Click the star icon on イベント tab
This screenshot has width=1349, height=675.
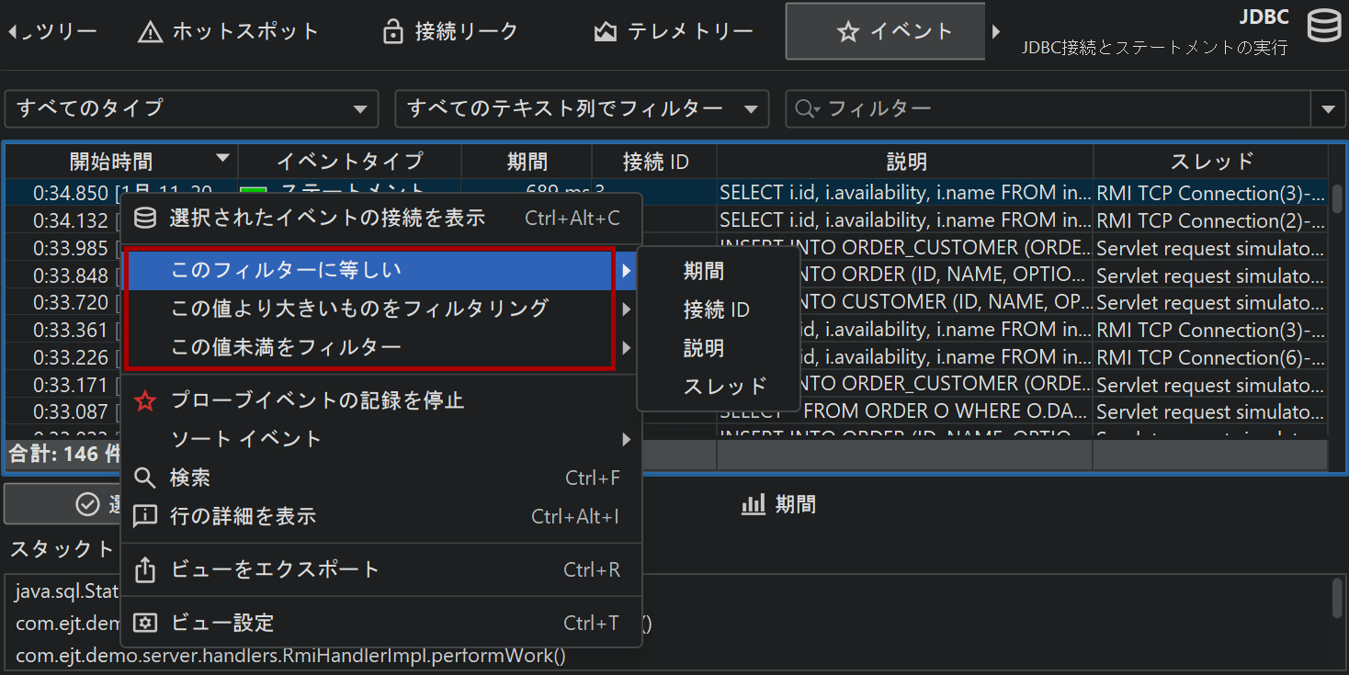click(847, 32)
